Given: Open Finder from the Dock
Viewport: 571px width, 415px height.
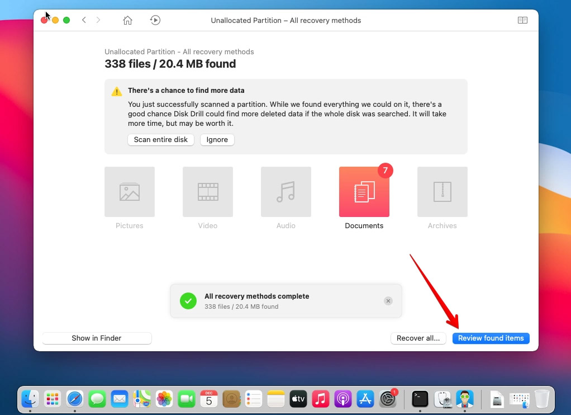Looking at the screenshot, I should coord(30,399).
